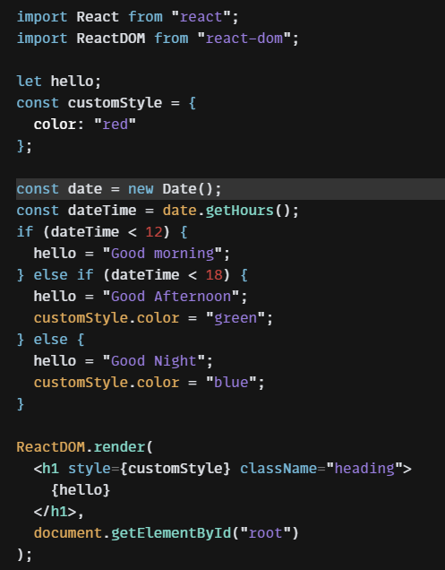Click the number 12 in if condition
This screenshot has height=570, width=445.
tap(154, 232)
